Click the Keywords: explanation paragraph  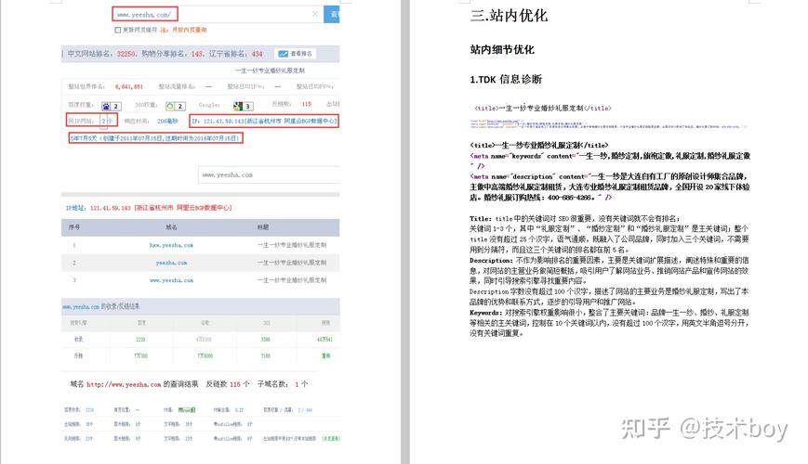point(609,323)
